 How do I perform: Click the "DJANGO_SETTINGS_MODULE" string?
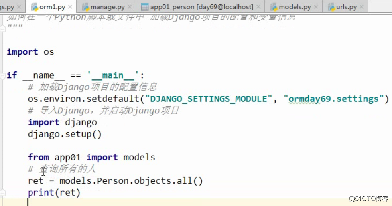(x=209, y=99)
